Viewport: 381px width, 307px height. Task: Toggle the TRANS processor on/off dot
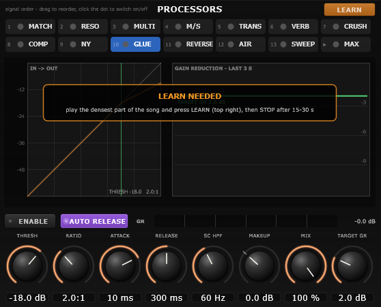coord(231,27)
